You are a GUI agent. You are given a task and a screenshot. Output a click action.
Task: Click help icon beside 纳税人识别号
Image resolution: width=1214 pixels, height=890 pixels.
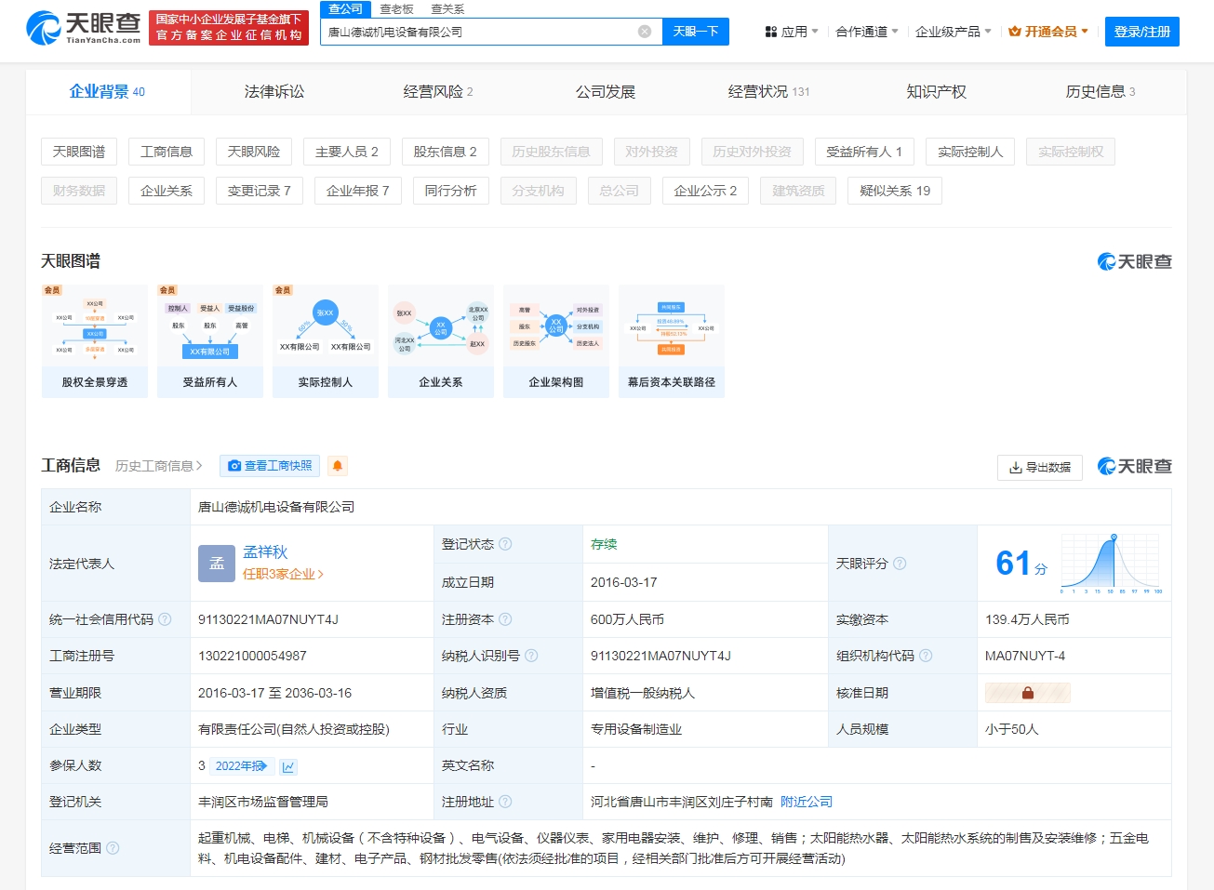(531, 656)
